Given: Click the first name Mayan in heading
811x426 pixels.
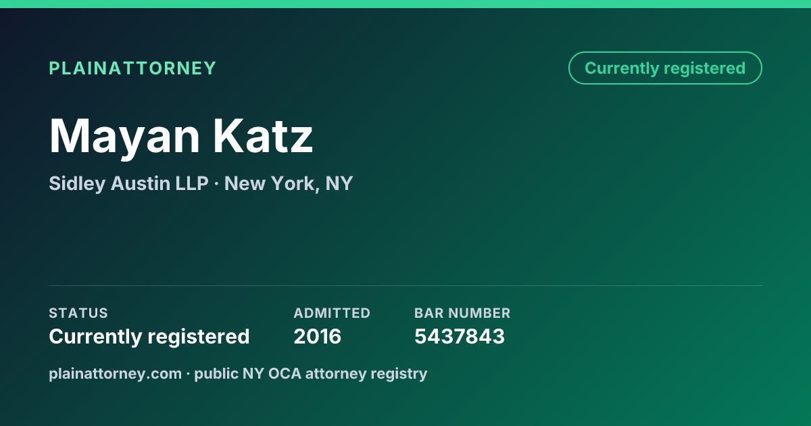Looking at the screenshot, I should (124, 136).
